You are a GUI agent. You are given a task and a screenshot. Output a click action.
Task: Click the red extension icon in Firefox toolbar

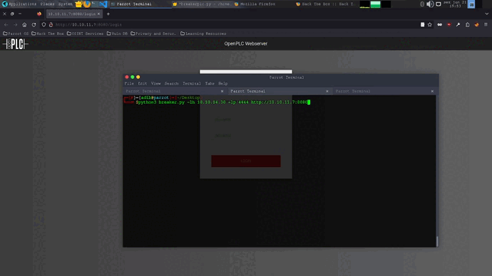[x=449, y=24]
